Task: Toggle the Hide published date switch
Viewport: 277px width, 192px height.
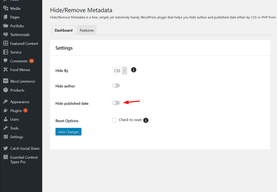Action: coord(116,103)
